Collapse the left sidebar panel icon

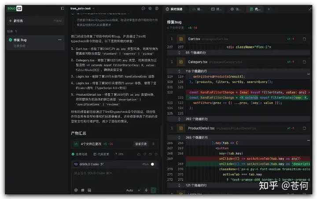coord(62,8)
